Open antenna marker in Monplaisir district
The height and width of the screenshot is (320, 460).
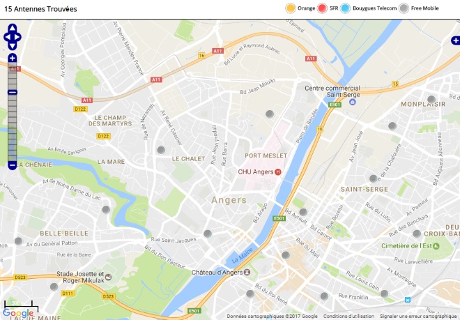click(x=431, y=99)
